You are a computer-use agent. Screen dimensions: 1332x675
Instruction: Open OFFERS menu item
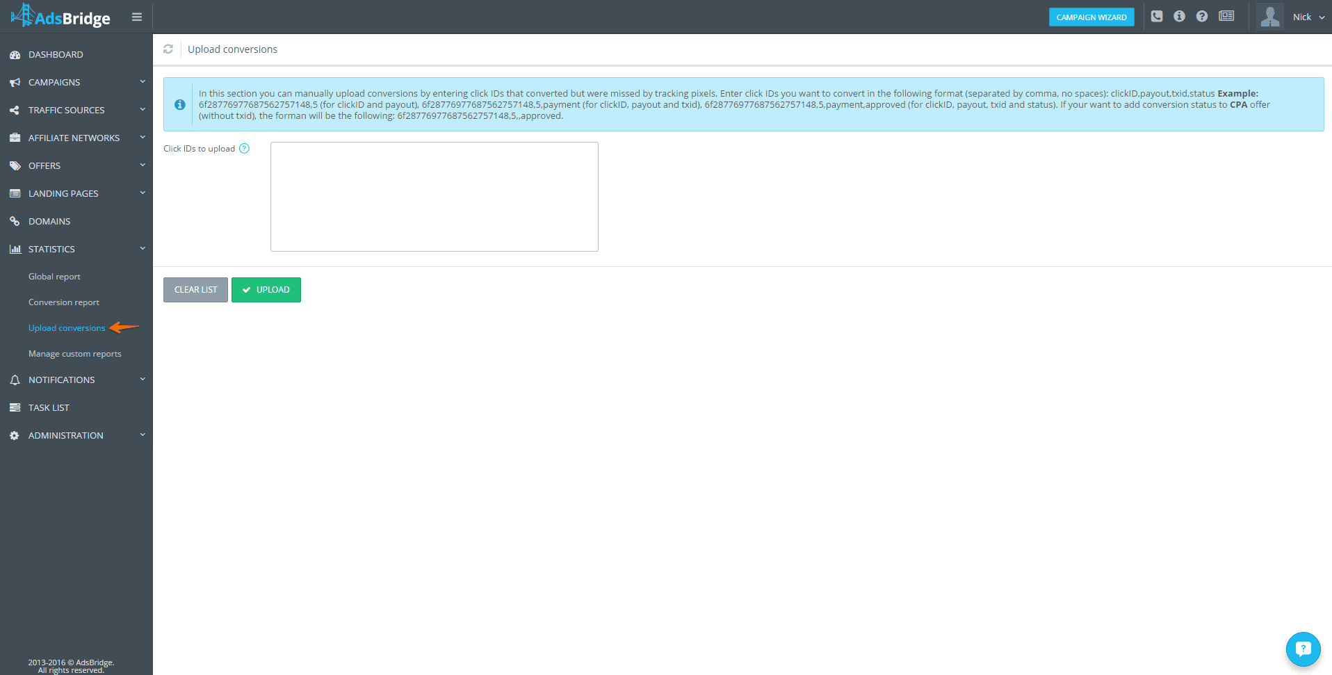[44, 166]
